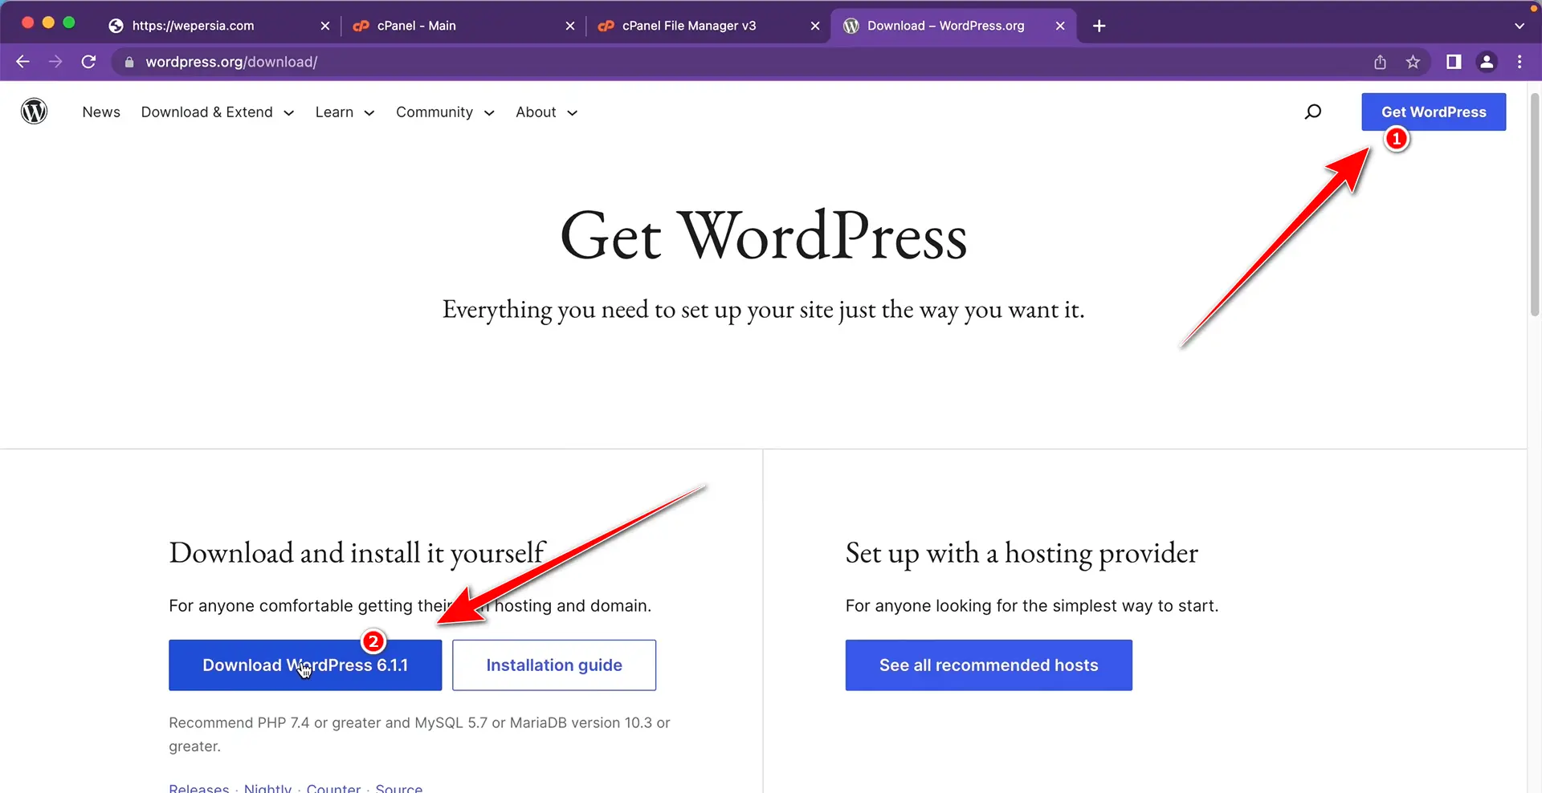Open the Nightly link
This screenshot has height=793, width=1542.
(267, 788)
